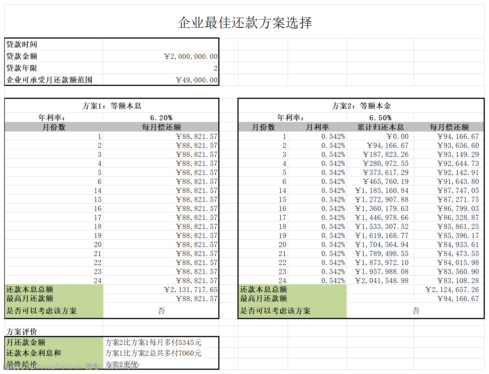Click the 方案2：等额本金 header

tap(361, 106)
